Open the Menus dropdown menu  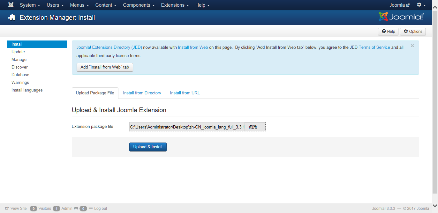[79, 5]
